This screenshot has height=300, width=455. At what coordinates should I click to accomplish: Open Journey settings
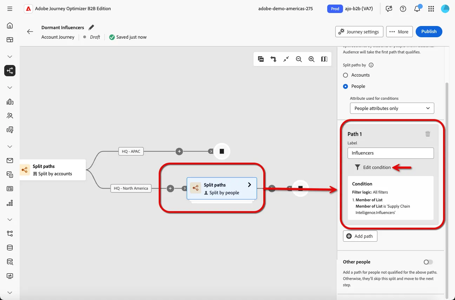tap(359, 32)
